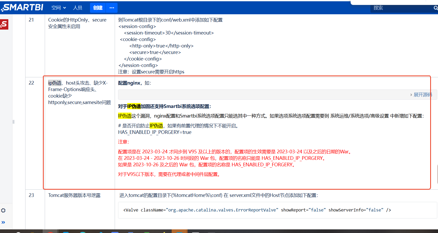This screenshot has height=233, width=438.
Task: Focus the 搜索 search field
Action: click(401, 8)
